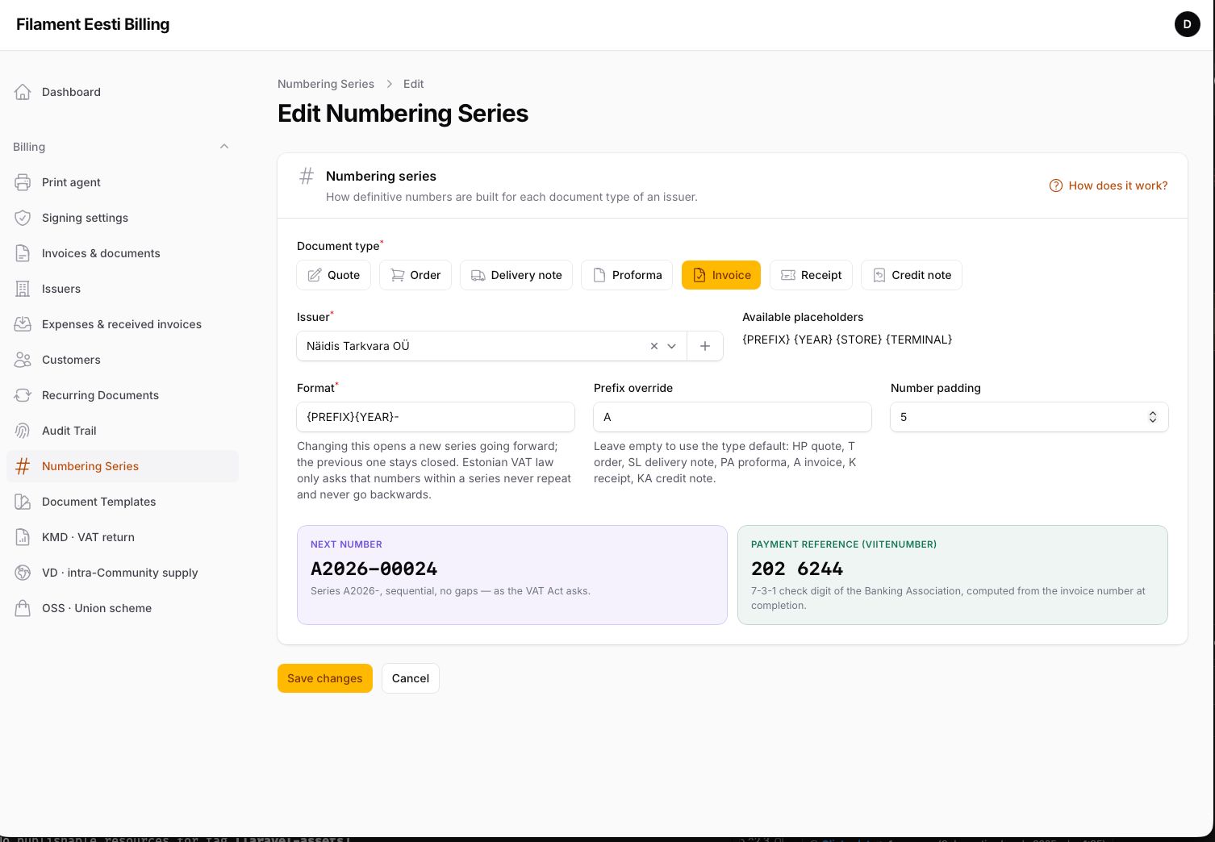Click the Numbering Series breadcrumb link
The height and width of the screenshot is (842, 1215).
pyautogui.click(x=326, y=84)
